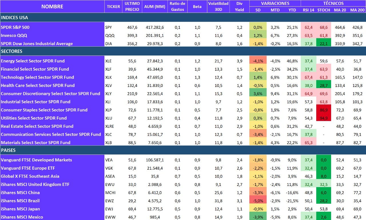Select iShares MSCI China name cell
The image size is (366, 220).
pyautogui.click(x=52, y=192)
